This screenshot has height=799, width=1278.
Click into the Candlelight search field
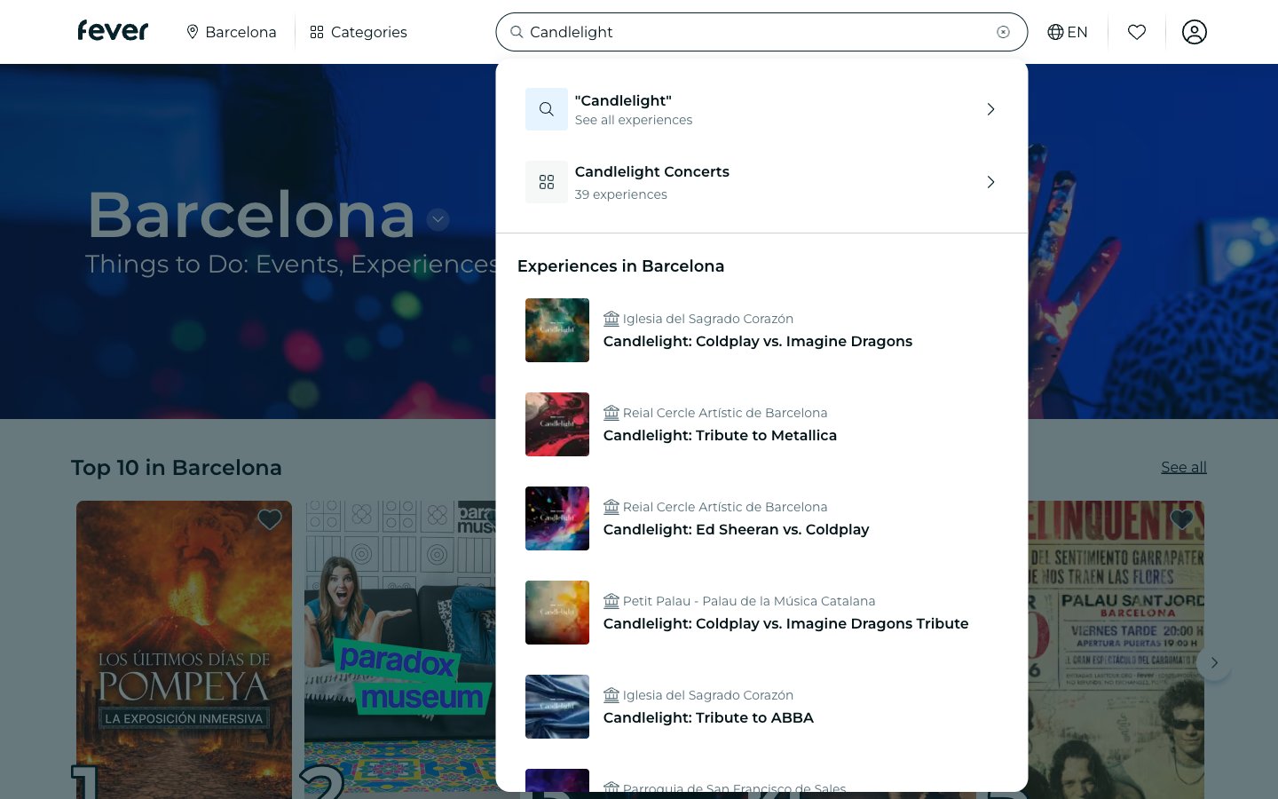[x=754, y=32]
